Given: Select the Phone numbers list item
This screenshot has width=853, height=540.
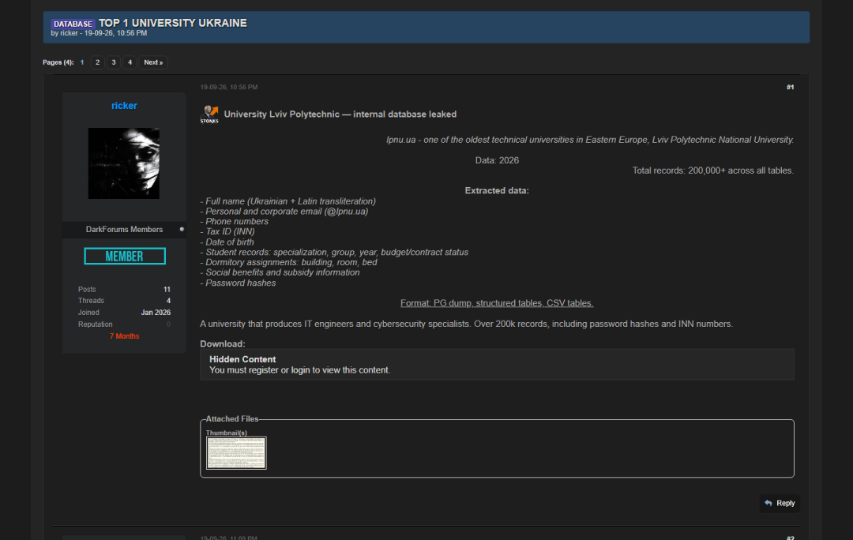Looking at the screenshot, I should [235, 221].
